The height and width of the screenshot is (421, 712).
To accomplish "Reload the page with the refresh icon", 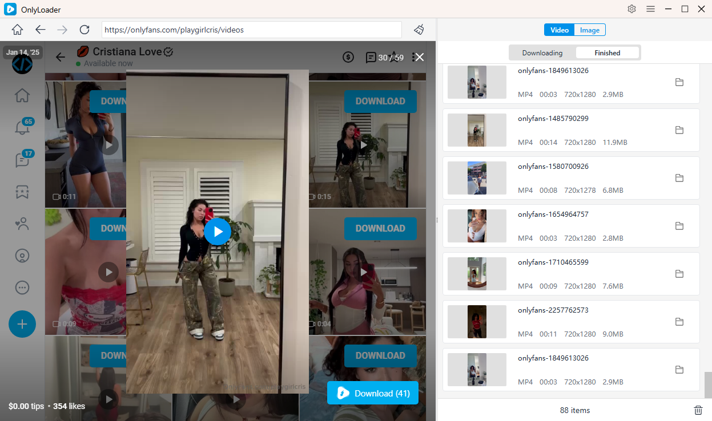I will pos(85,30).
